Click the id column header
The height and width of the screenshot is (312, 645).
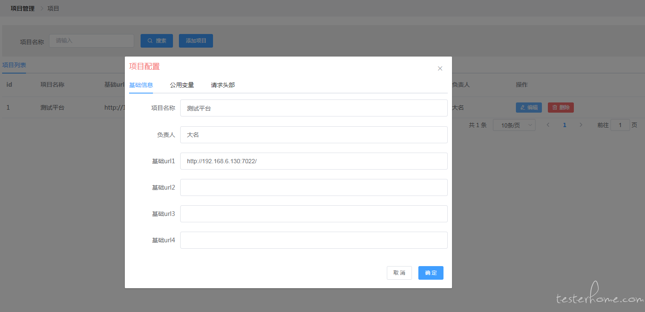pyautogui.click(x=9, y=85)
